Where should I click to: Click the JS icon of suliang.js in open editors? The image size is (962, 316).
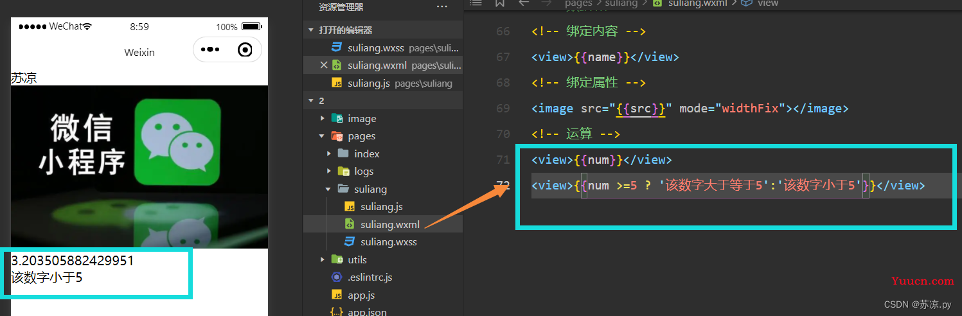[x=336, y=83]
